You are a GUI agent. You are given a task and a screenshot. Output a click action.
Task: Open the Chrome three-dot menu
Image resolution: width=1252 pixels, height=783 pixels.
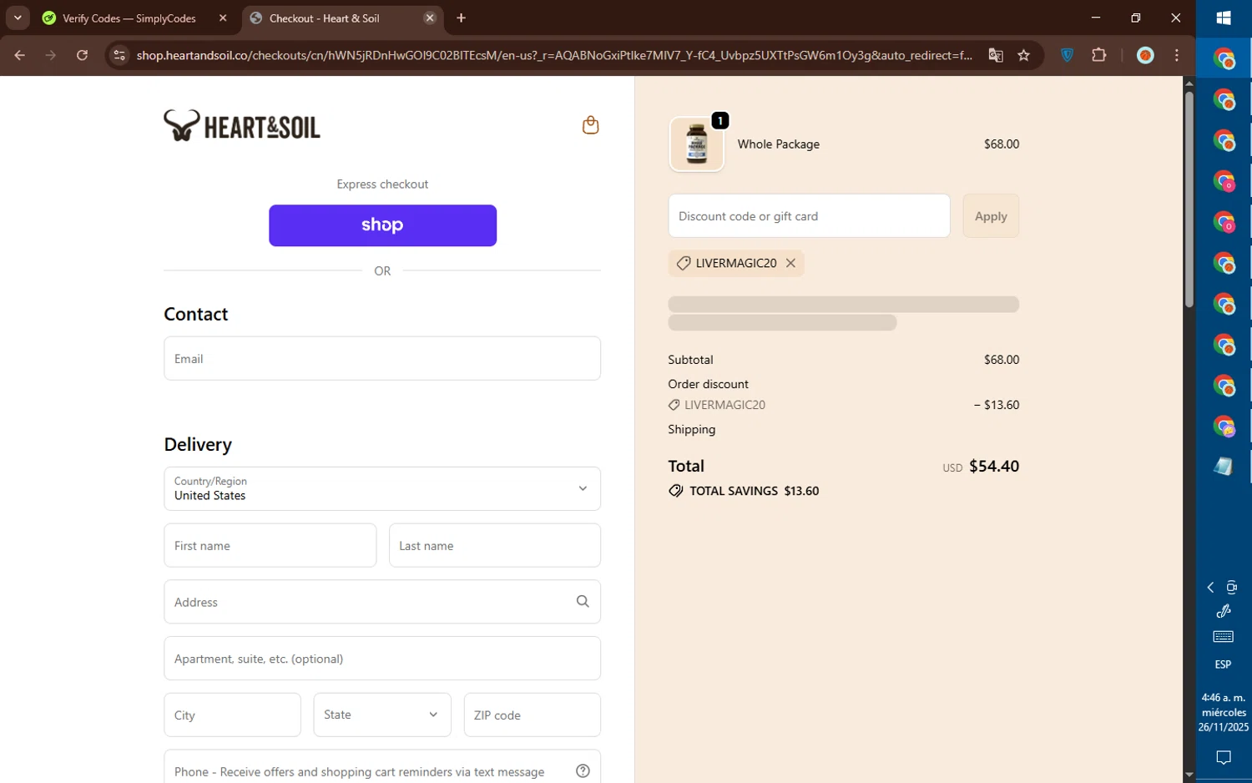pyautogui.click(x=1177, y=55)
